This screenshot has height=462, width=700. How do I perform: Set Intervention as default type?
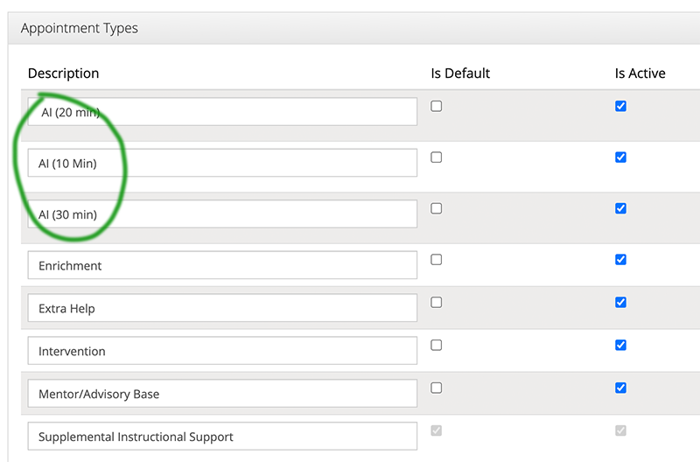(436, 345)
